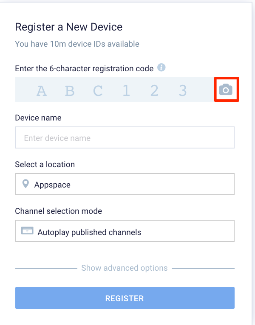Select the third code slot showing C
The width and height of the screenshot is (255, 325).
point(98,91)
